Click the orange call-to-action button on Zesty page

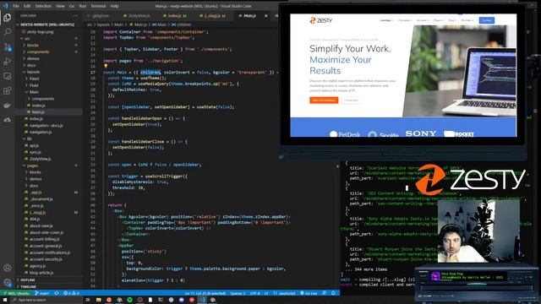pos(324,100)
